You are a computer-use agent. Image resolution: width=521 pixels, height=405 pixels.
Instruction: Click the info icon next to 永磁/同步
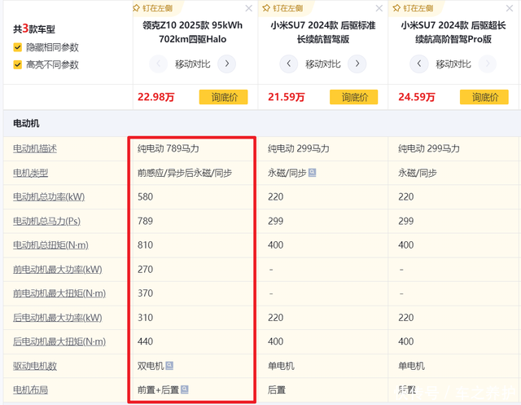tap(312, 173)
